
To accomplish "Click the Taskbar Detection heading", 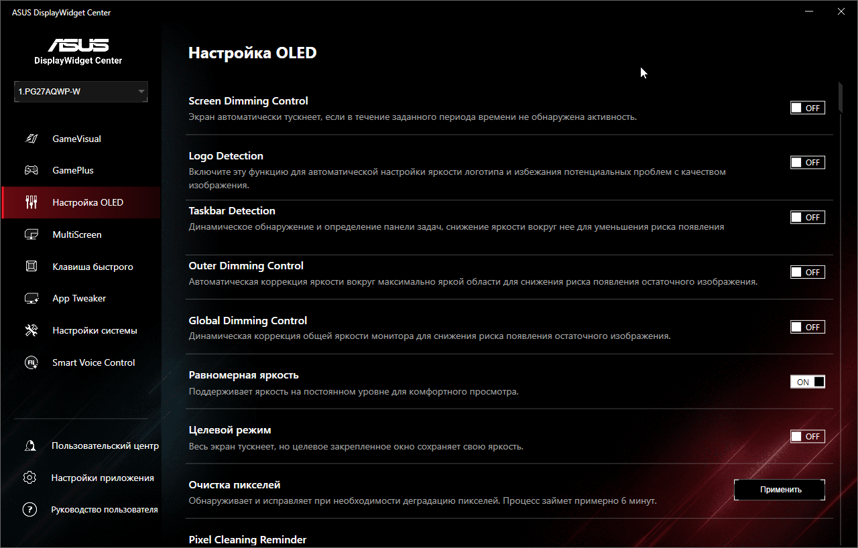I will point(232,211).
